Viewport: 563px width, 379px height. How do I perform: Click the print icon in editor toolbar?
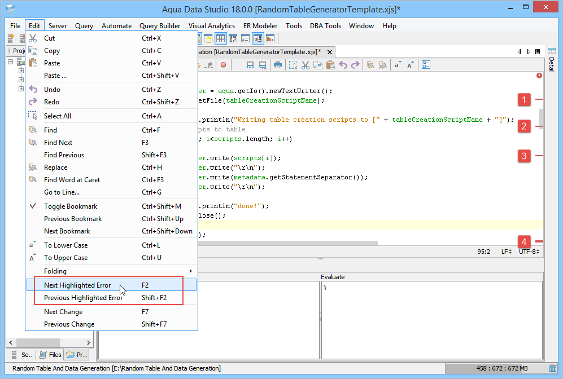point(277,65)
